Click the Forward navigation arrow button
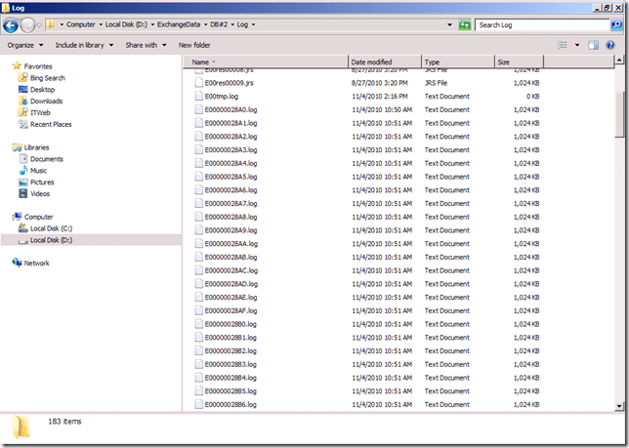Viewport: 629px width, 448px height. [x=27, y=25]
